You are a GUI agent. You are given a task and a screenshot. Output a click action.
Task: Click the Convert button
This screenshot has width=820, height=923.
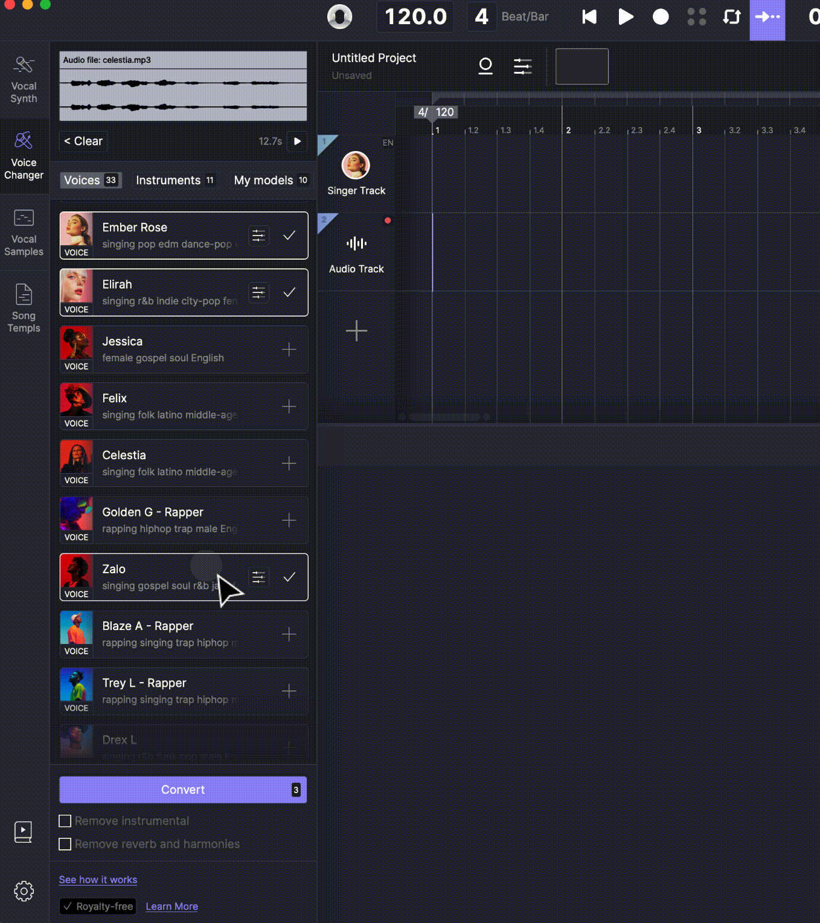[182, 790]
